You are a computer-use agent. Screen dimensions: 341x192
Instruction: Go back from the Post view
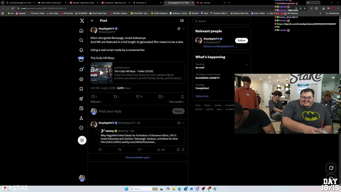pos(92,21)
